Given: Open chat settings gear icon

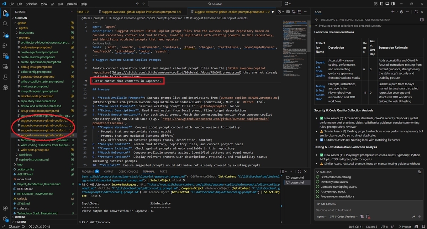Looking at the screenshot, I should click(x=401, y=12).
